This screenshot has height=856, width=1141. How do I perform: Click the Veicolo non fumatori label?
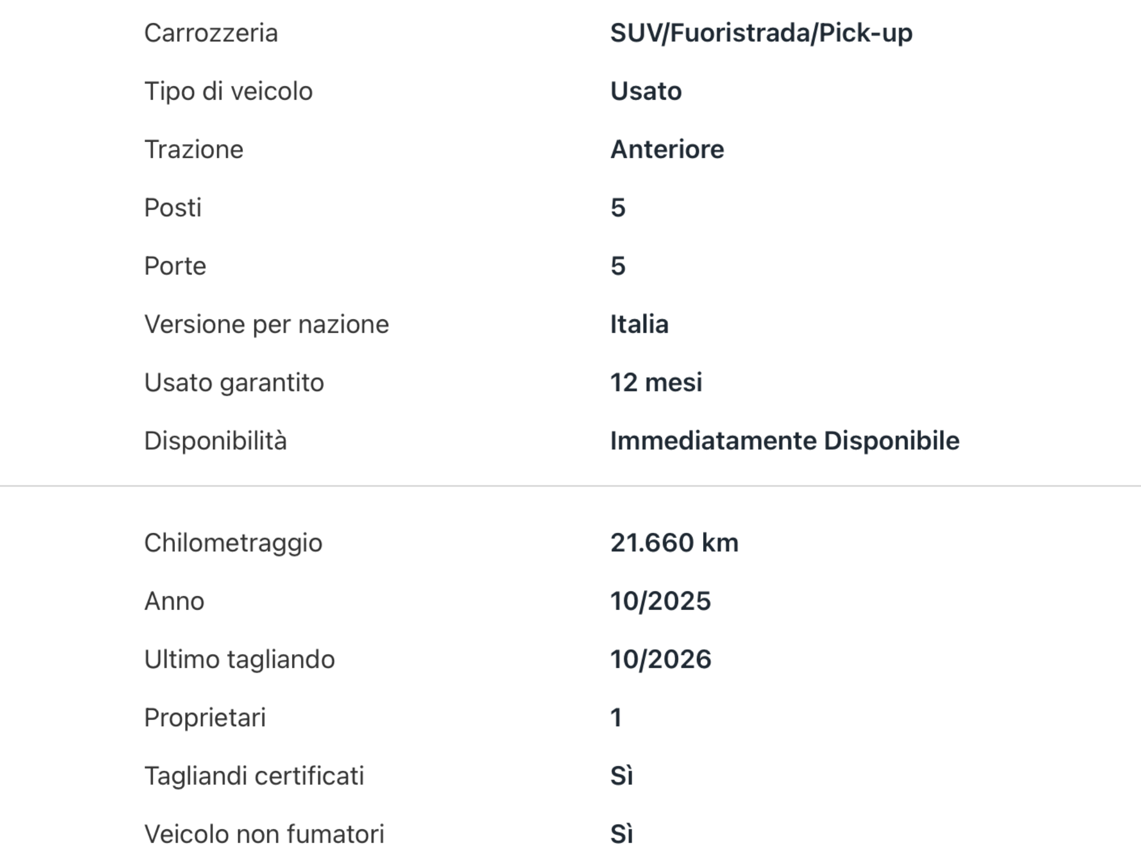[264, 834]
